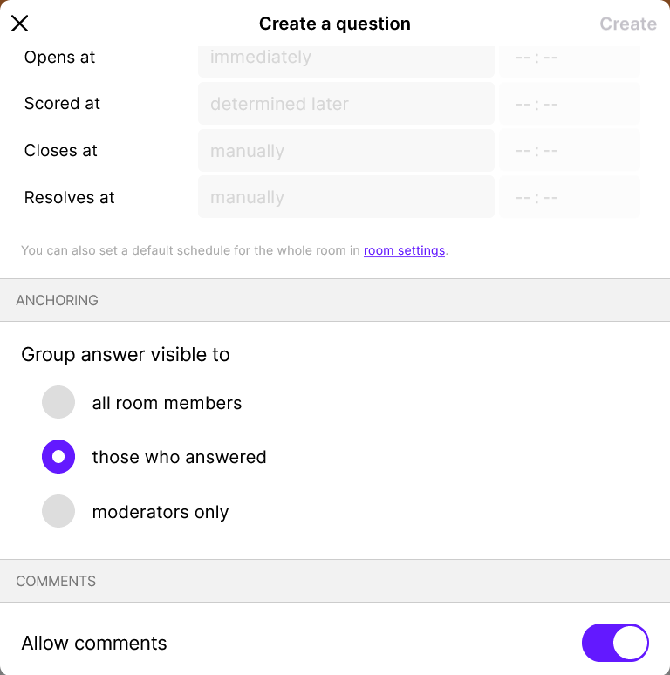This screenshot has width=670, height=675.
Task: Select the all room members option
Action: (x=58, y=403)
